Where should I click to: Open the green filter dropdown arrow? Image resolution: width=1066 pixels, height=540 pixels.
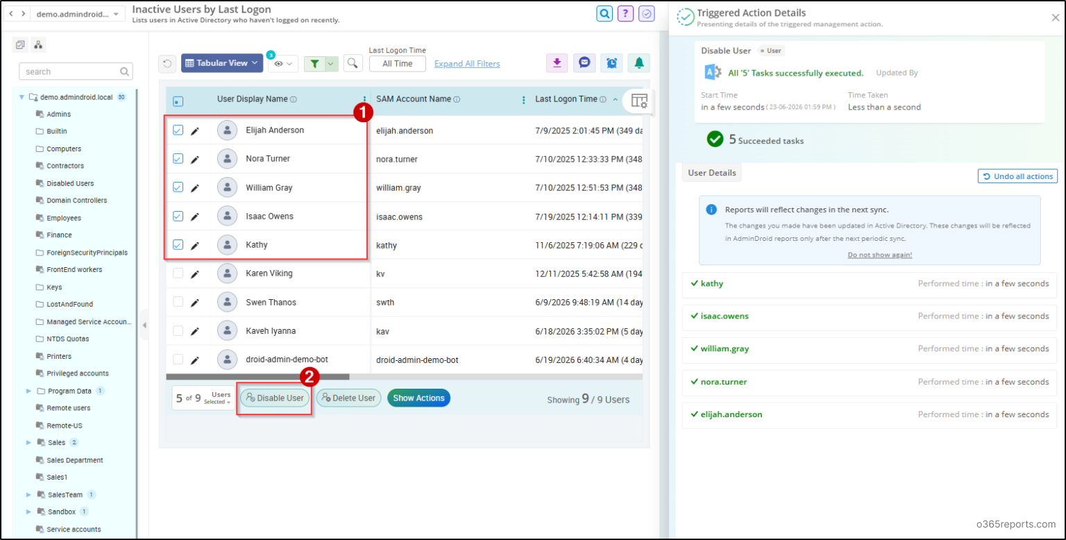point(331,64)
